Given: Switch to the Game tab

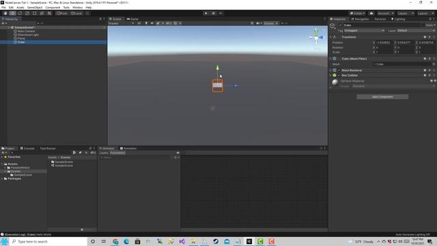Looking at the screenshot, I should pos(132,19).
